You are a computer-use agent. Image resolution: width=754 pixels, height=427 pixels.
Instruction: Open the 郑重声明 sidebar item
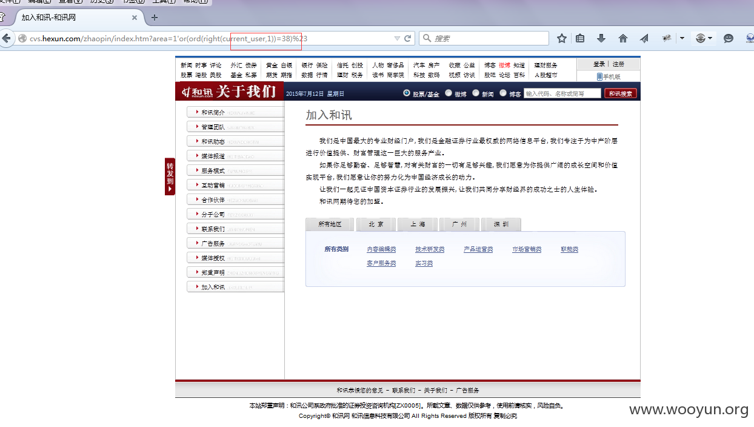tap(236, 272)
